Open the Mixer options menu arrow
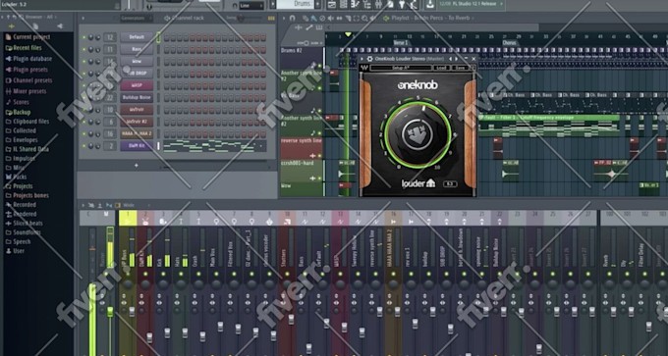This screenshot has width=668, height=356. point(83,205)
